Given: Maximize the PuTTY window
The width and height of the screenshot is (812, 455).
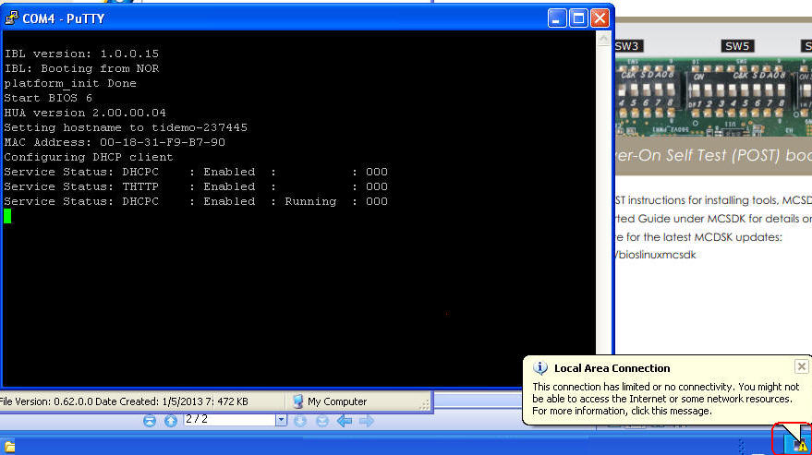Looking at the screenshot, I should (x=578, y=18).
